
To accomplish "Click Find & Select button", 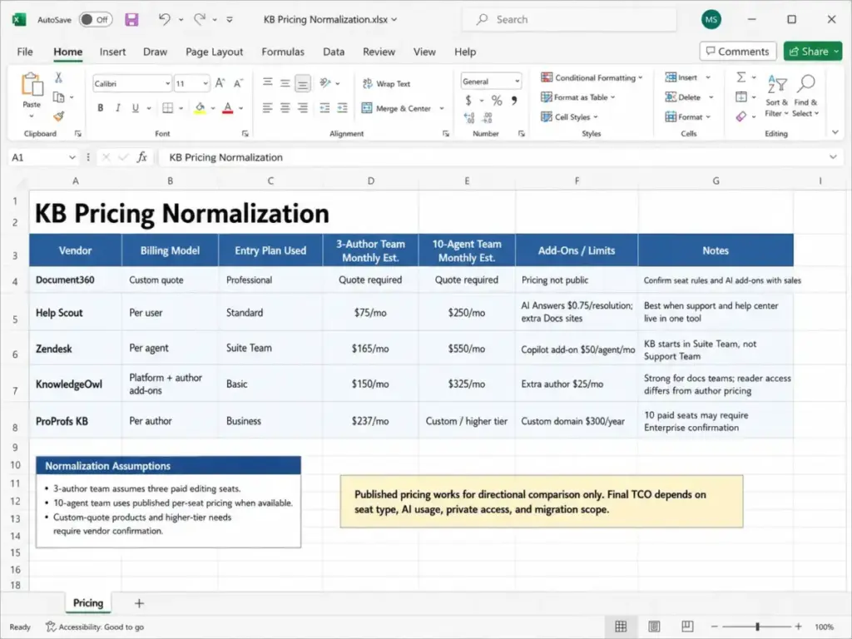I will (x=805, y=97).
